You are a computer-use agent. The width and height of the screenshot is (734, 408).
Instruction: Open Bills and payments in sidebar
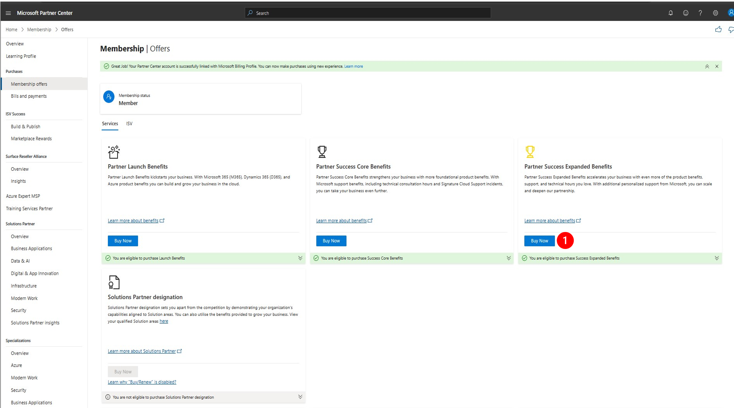(29, 96)
